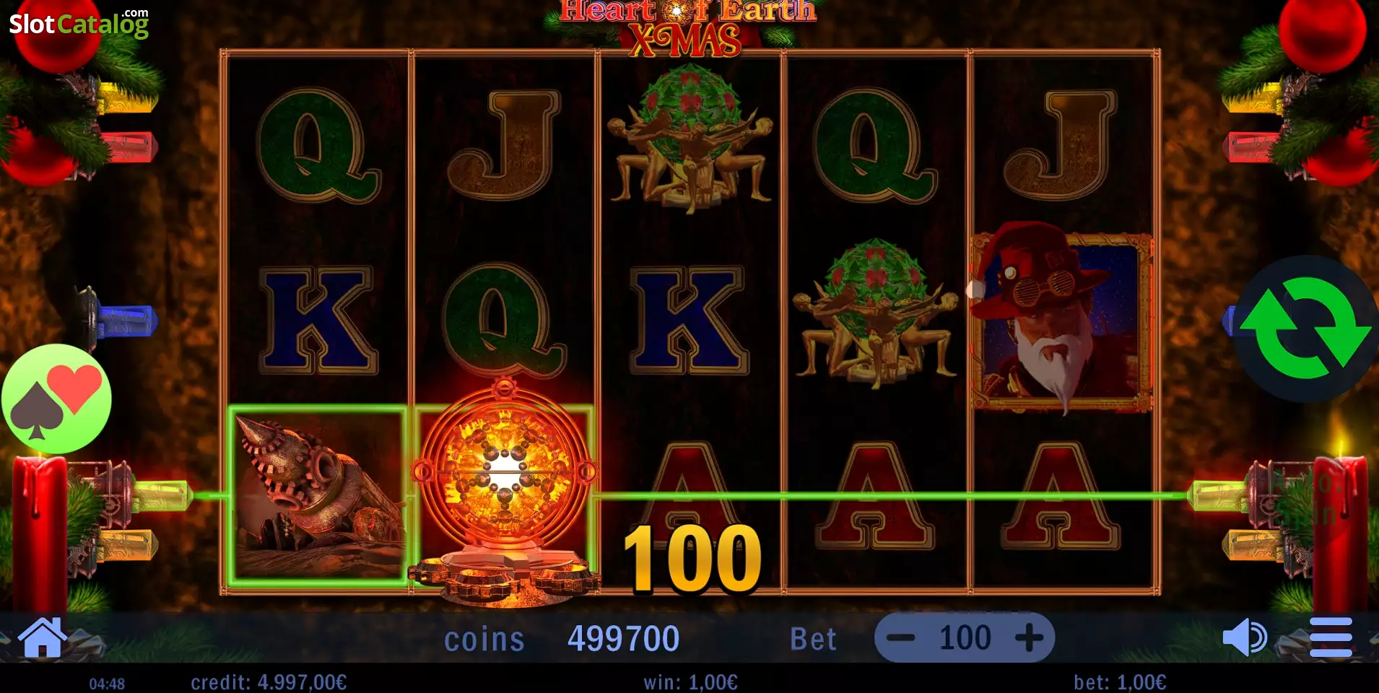Click the Heart of Earth Xmas title logo

tap(688, 27)
